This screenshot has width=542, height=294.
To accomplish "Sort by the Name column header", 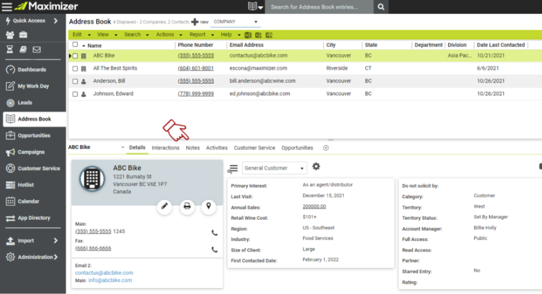I will pyautogui.click(x=94, y=45).
